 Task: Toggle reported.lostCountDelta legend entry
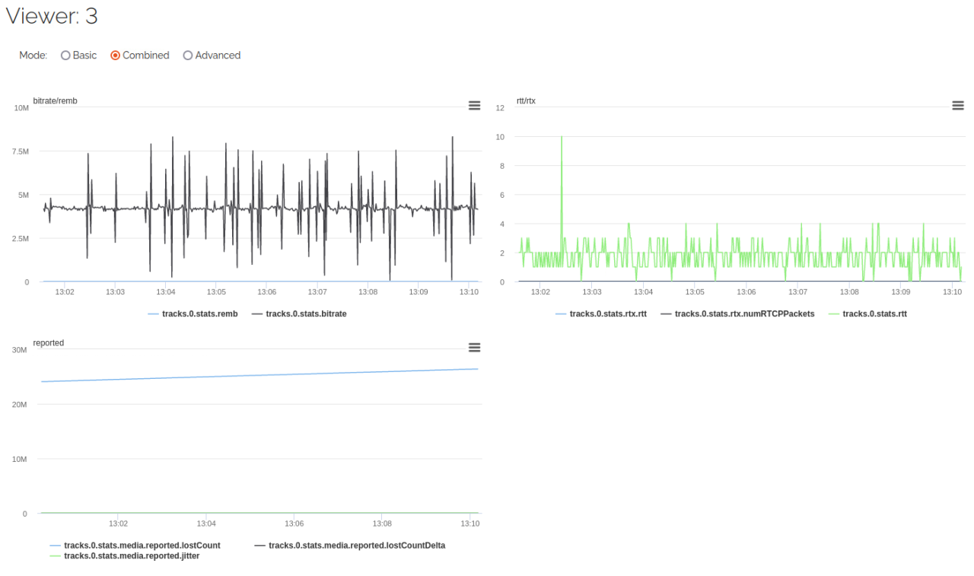[350, 546]
